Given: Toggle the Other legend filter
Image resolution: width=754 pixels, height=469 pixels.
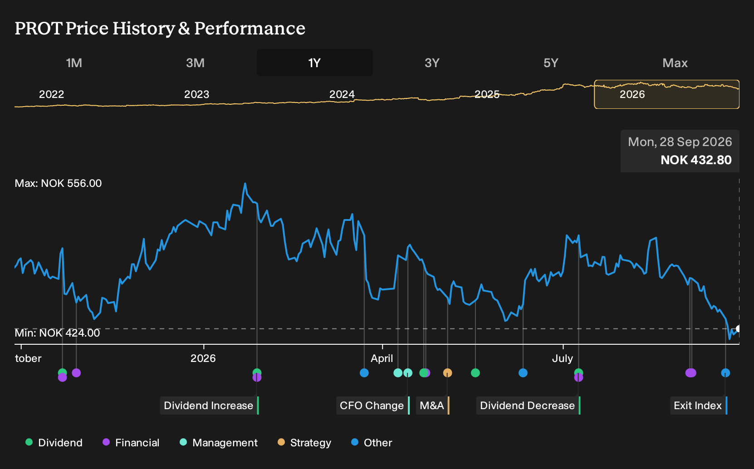Looking at the screenshot, I should [x=372, y=443].
